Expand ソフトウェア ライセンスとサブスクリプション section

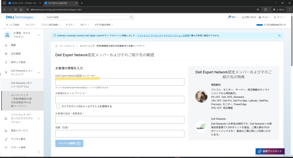click(39, 118)
